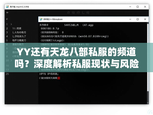Click the value "0" on the third console line

[x=63, y=32]
